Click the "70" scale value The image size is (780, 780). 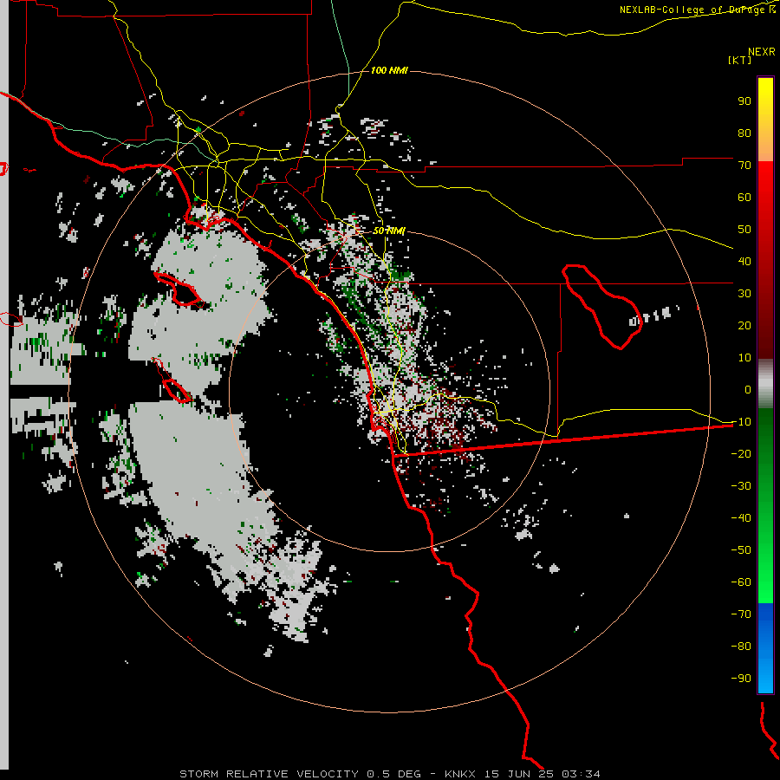click(x=744, y=166)
